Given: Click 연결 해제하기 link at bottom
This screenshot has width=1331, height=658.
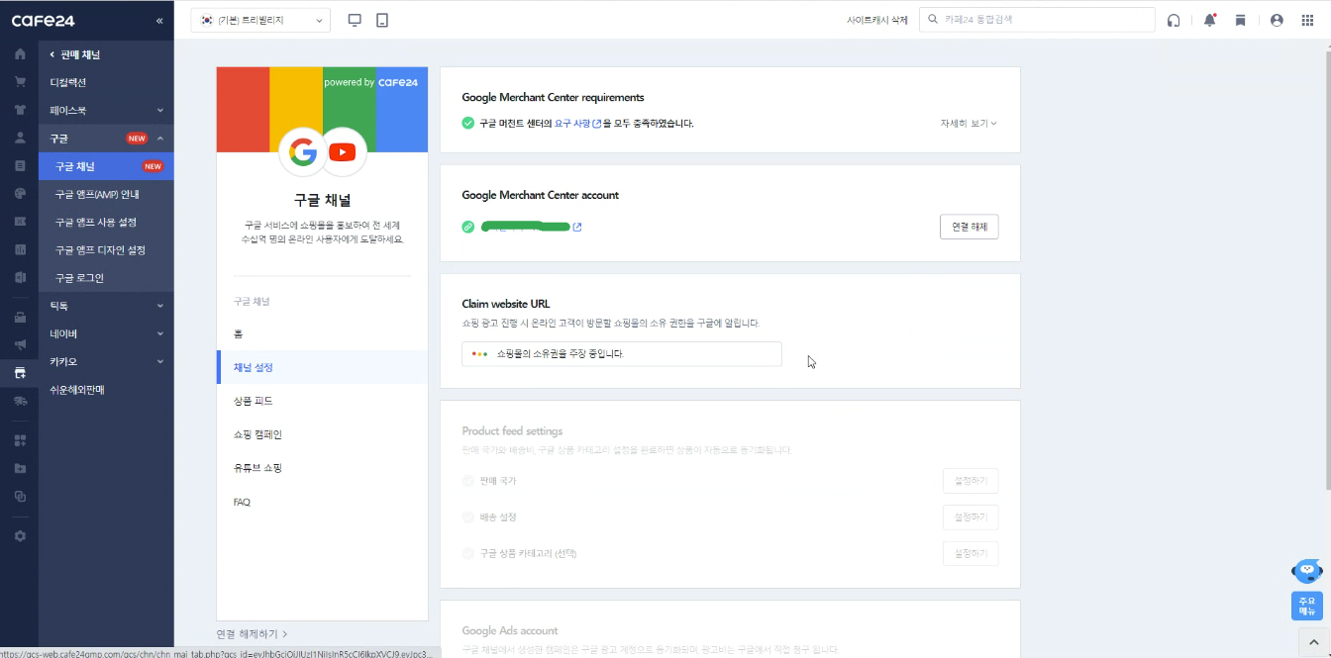Looking at the screenshot, I should 252,634.
